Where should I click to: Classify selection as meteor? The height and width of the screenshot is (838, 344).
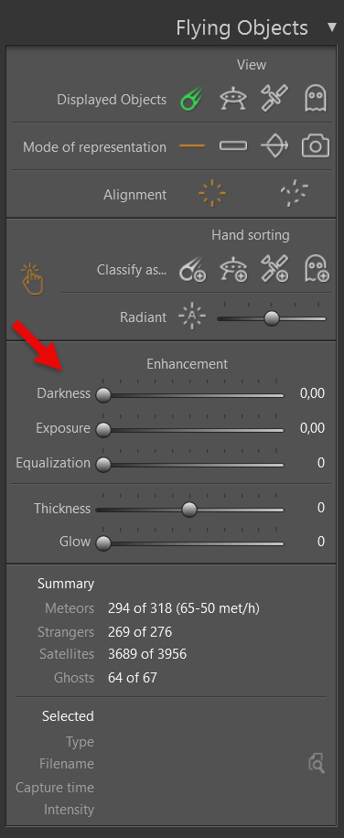(x=192, y=270)
